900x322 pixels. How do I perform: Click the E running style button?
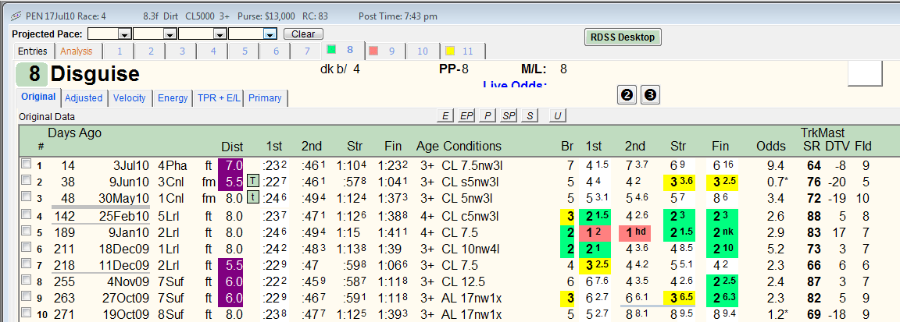[445, 115]
